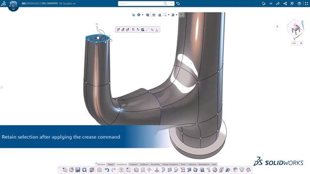Screen dimensions: 310x174
Task: Click the question-mark help icon in bottom toolbar
Action: [121, 170]
